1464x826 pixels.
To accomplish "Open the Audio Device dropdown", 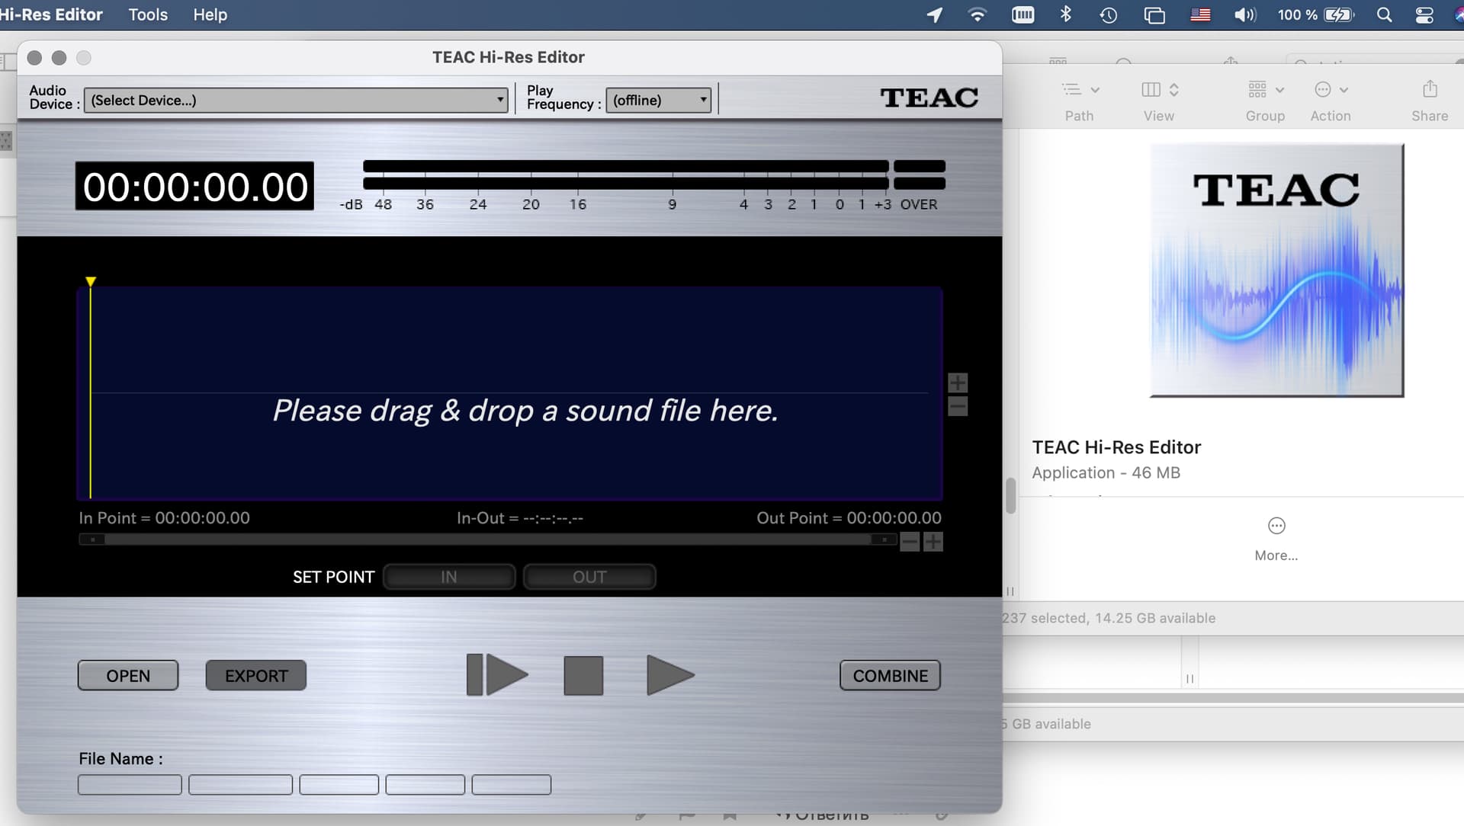I will (x=296, y=100).
